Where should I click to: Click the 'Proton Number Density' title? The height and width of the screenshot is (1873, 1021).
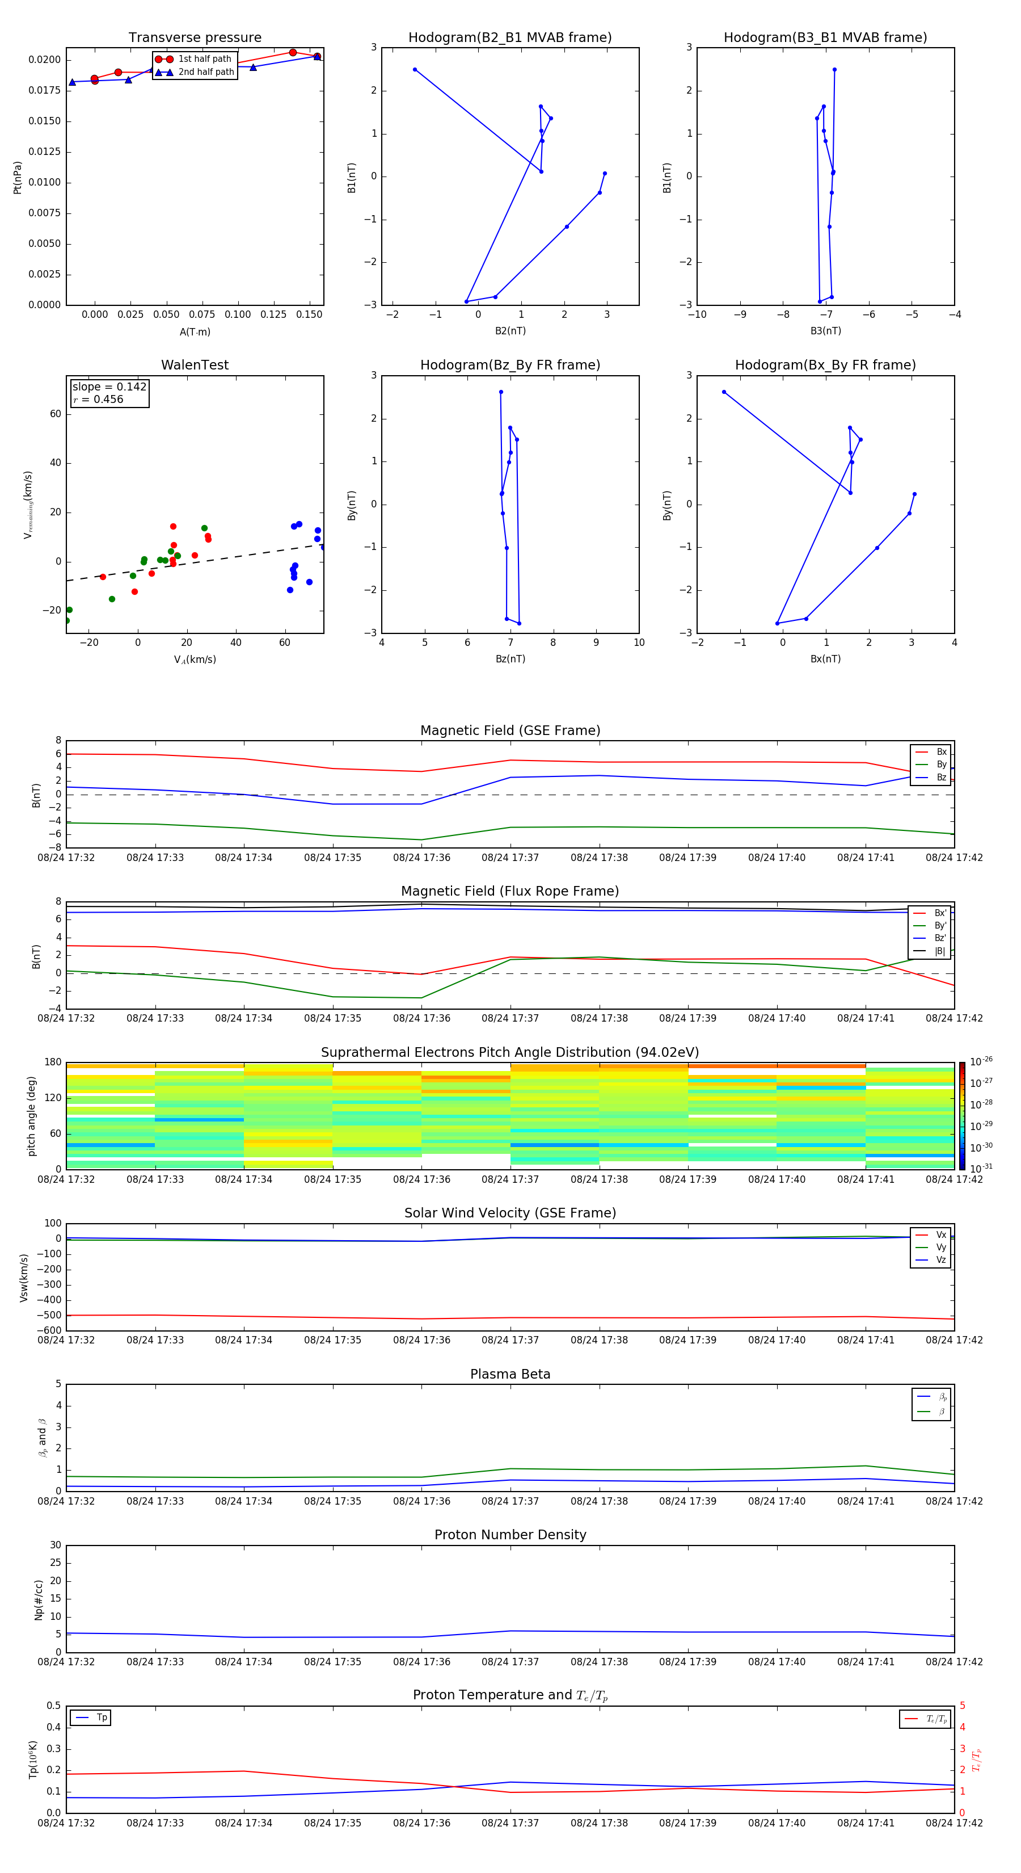[x=510, y=1535]
